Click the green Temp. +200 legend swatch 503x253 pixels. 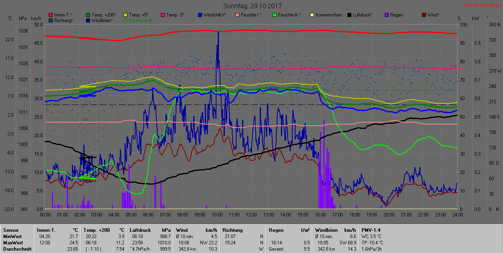coord(88,15)
